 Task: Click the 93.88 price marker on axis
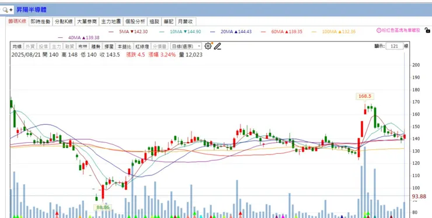(419, 196)
